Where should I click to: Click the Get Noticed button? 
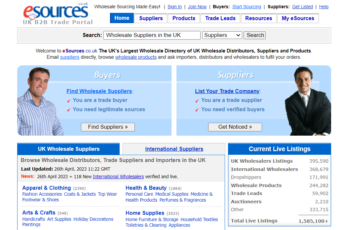(x=235, y=127)
